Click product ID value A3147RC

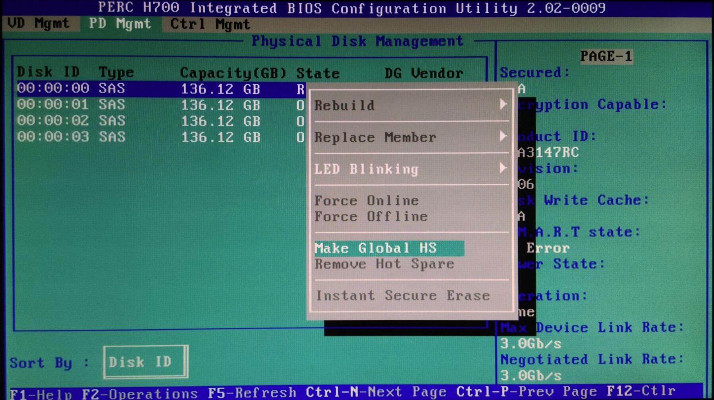[548, 152]
